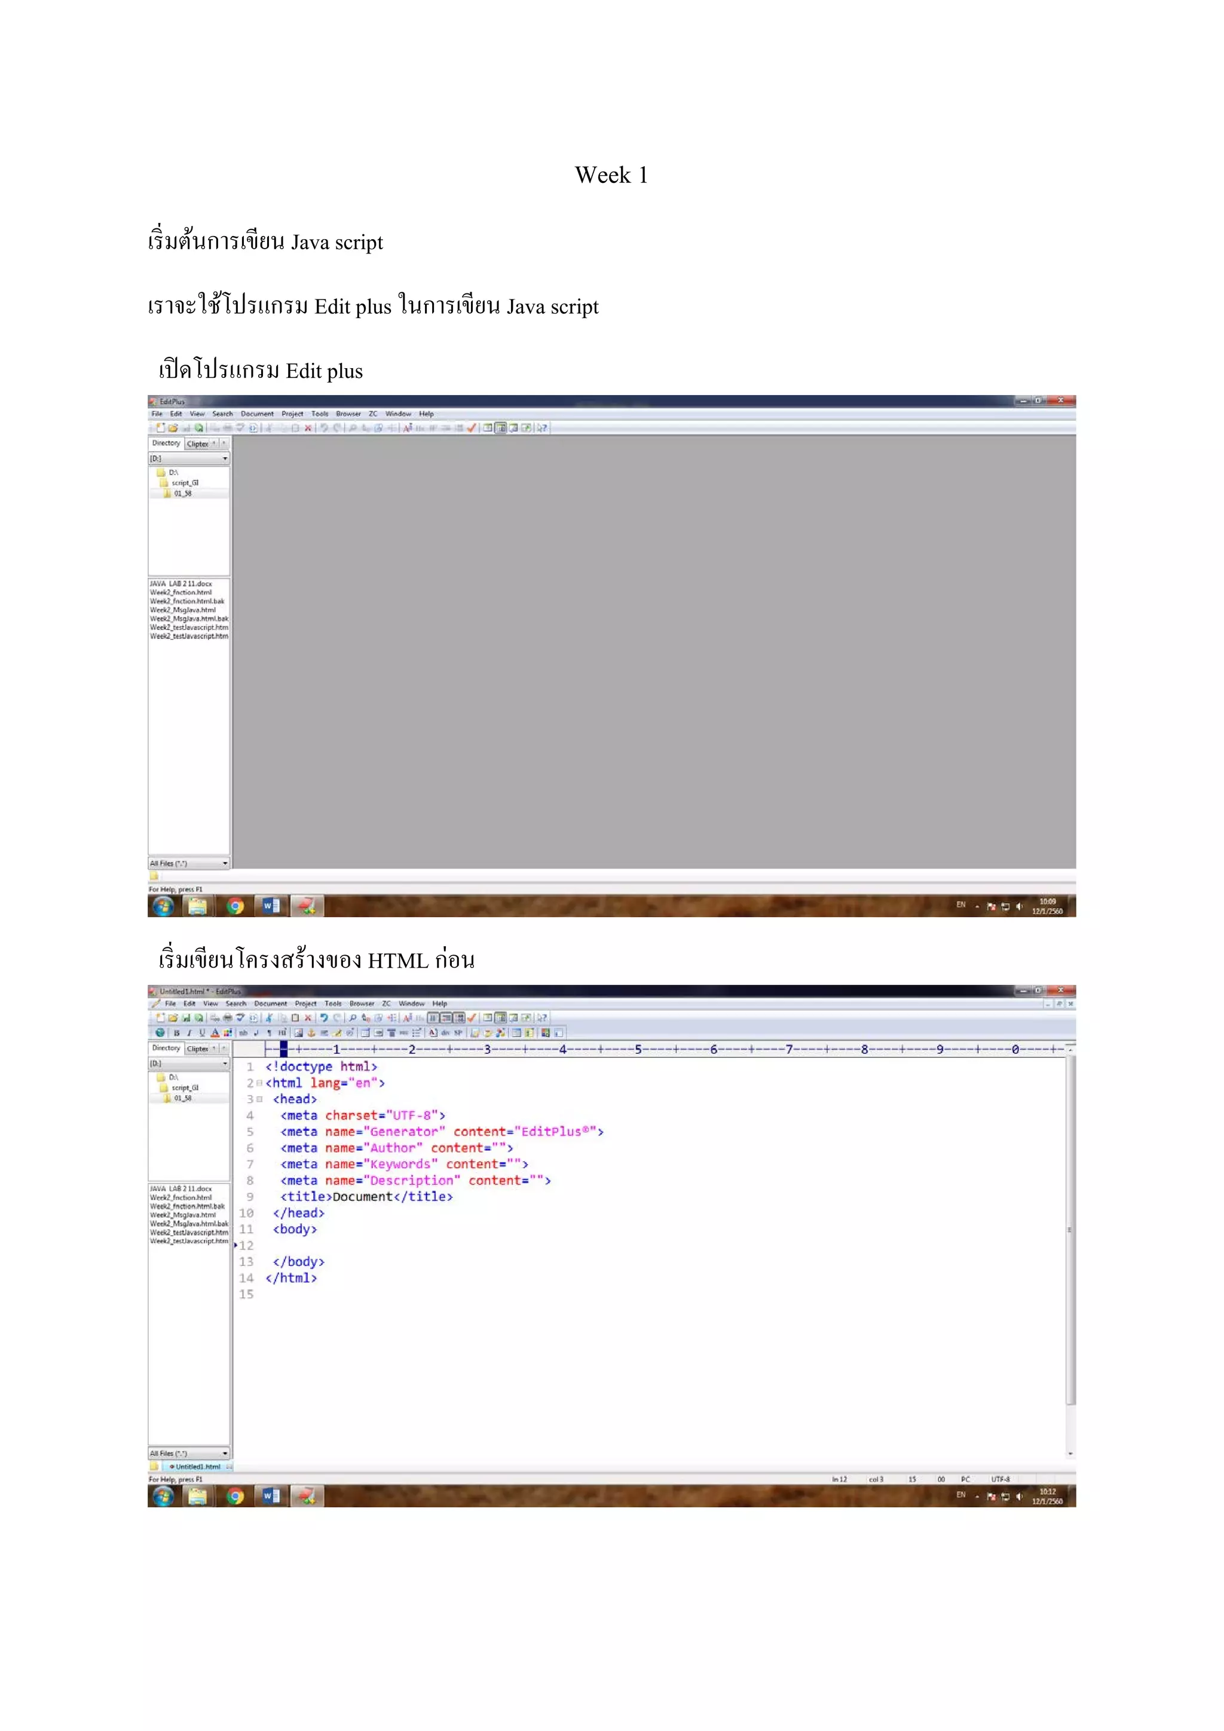Viewport: 1224px width, 1731px height.
Task: Click red X Delete icon in Untitled1.html window
Action: (308, 1018)
